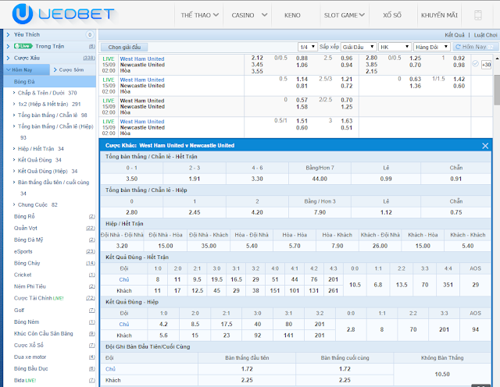Click the Live badge next to Trong Trận

pos(23,46)
